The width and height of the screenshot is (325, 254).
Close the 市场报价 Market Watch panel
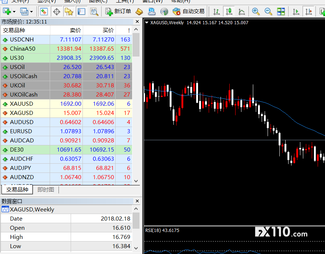click(137, 22)
